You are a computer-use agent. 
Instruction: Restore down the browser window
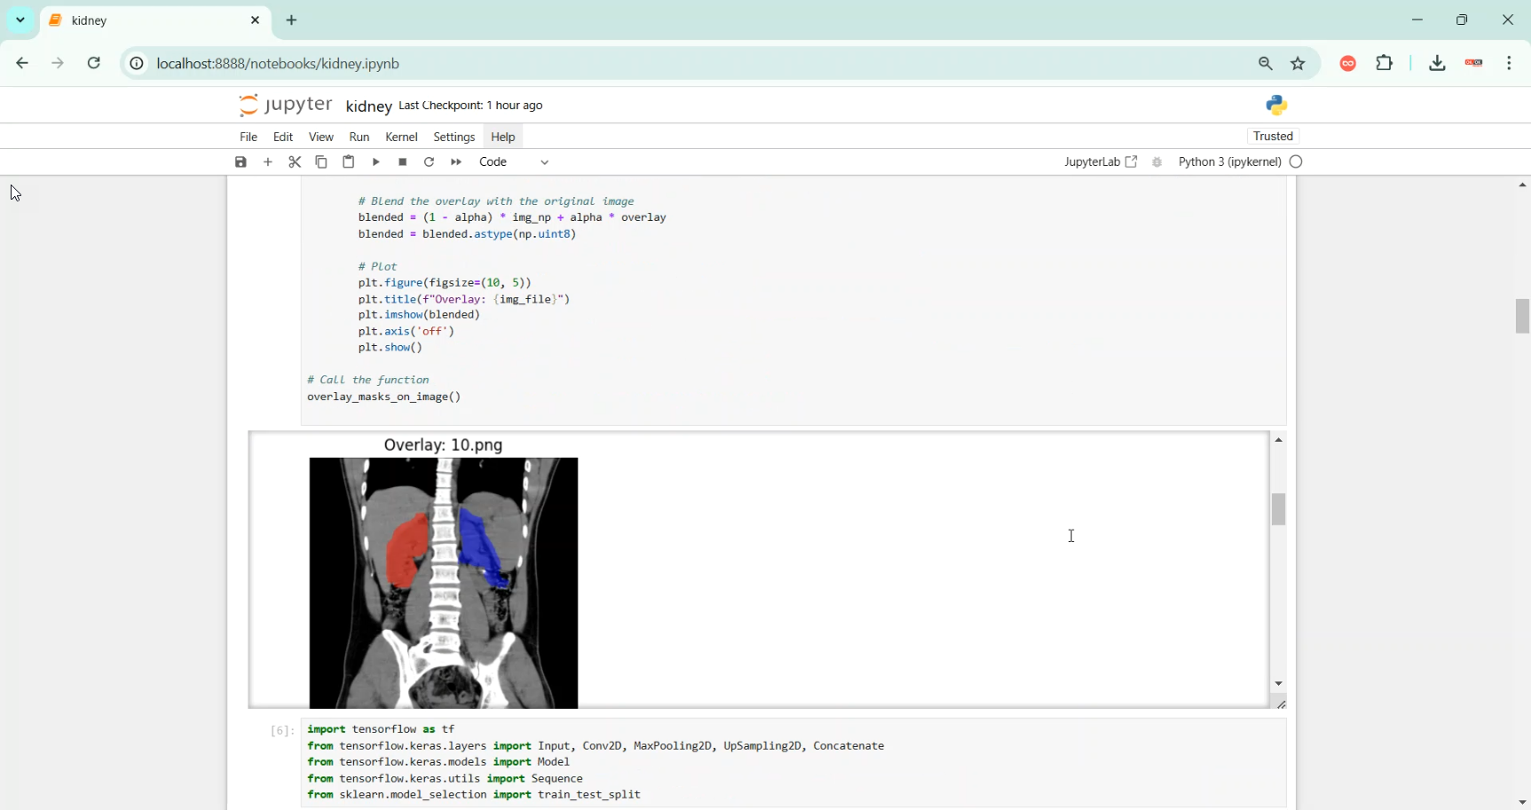point(1463,20)
